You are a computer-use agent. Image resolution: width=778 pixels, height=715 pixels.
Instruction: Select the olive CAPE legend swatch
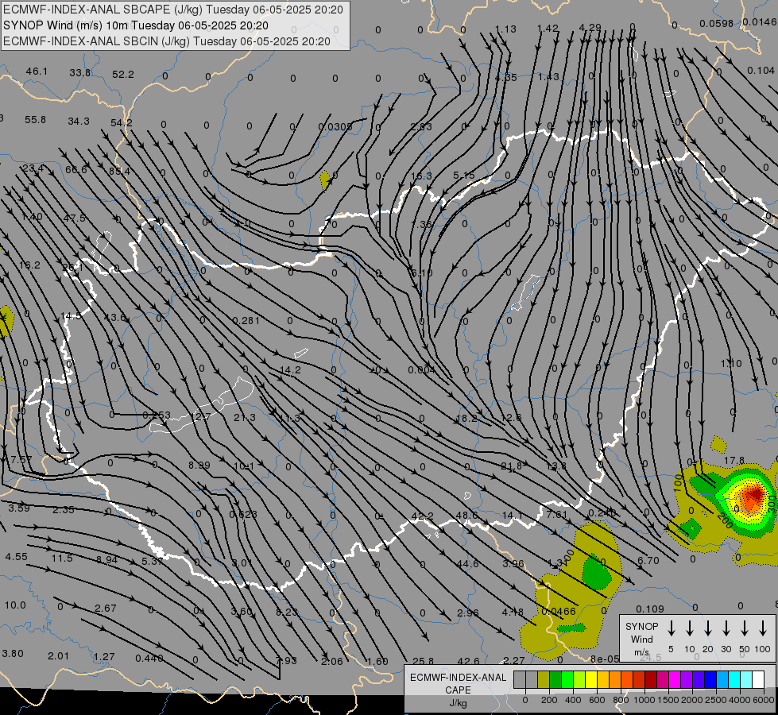coord(544,680)
